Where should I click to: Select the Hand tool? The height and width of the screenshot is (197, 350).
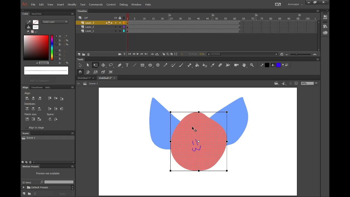coord(244,65)
